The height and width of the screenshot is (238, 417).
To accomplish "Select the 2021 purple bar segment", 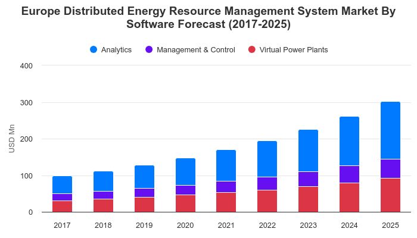I will [226, 187].
